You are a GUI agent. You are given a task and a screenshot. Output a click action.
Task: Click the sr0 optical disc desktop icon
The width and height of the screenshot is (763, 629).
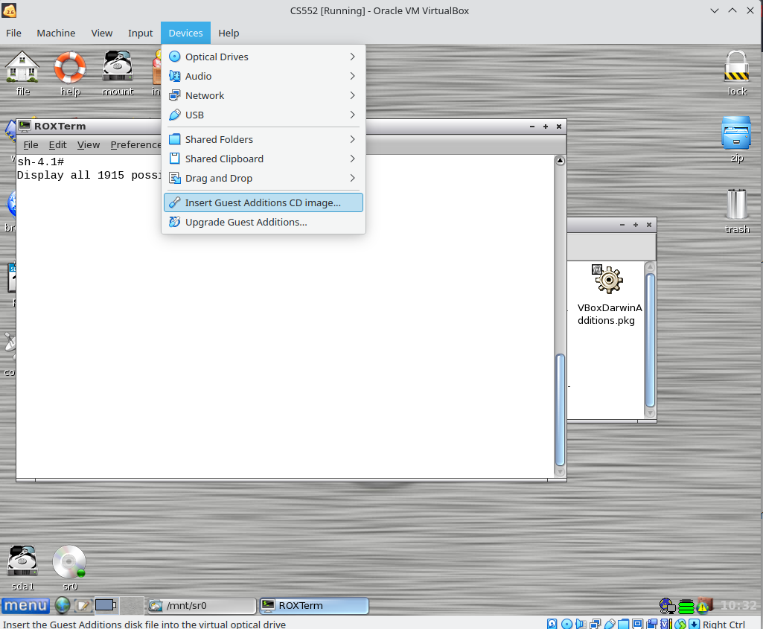coord(69,562)
